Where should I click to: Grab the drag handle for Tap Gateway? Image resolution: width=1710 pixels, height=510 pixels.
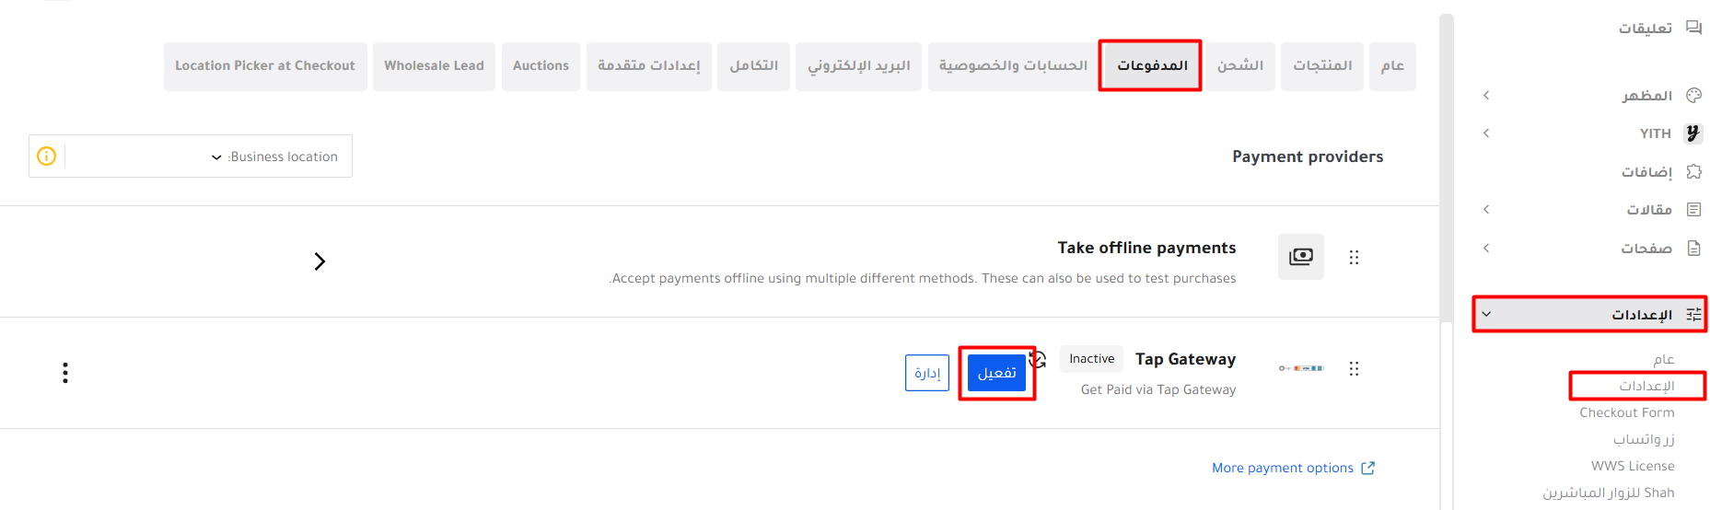pos(1354,369)
